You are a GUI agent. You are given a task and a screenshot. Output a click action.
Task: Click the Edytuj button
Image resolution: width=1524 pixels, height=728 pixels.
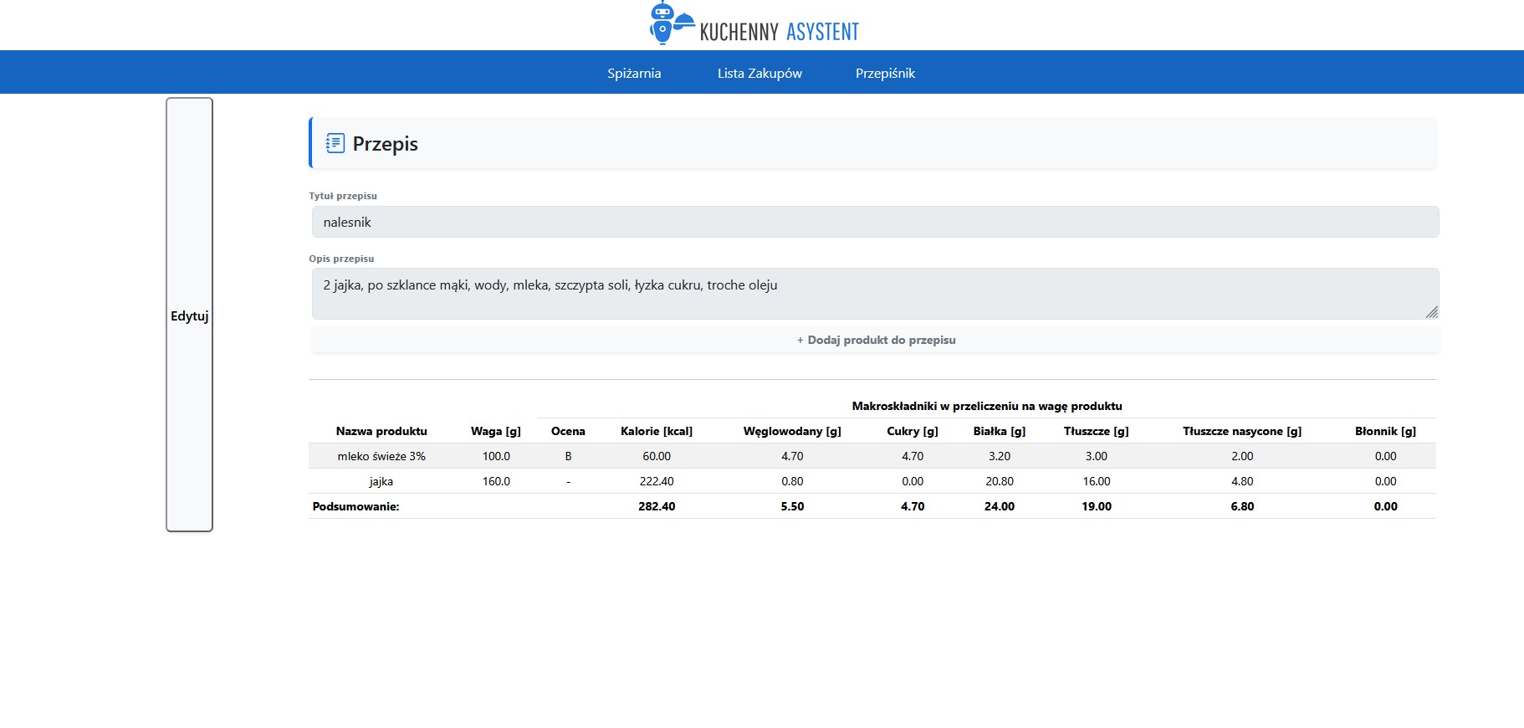[x=189, y=315]
